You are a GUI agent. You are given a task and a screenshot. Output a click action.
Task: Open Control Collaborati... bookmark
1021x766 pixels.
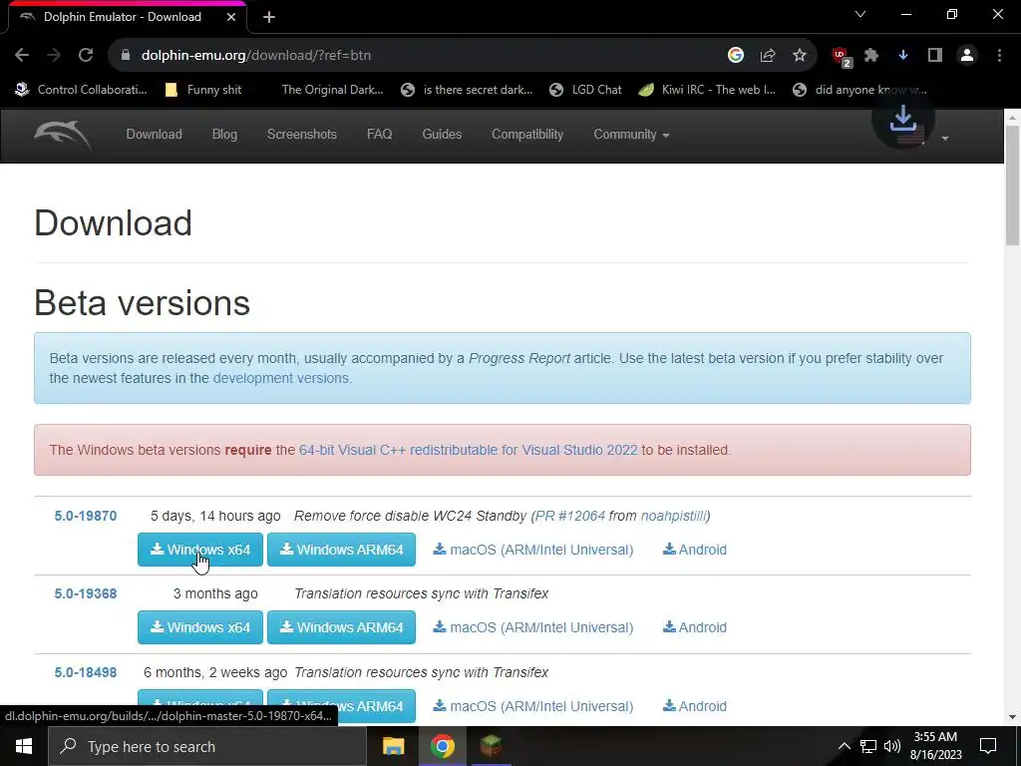[82, 90]
